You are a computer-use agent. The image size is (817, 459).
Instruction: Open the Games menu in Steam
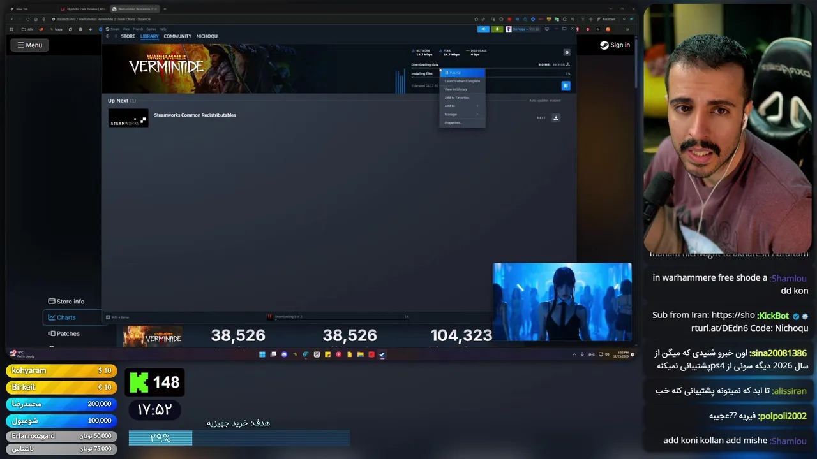point(151,29)
